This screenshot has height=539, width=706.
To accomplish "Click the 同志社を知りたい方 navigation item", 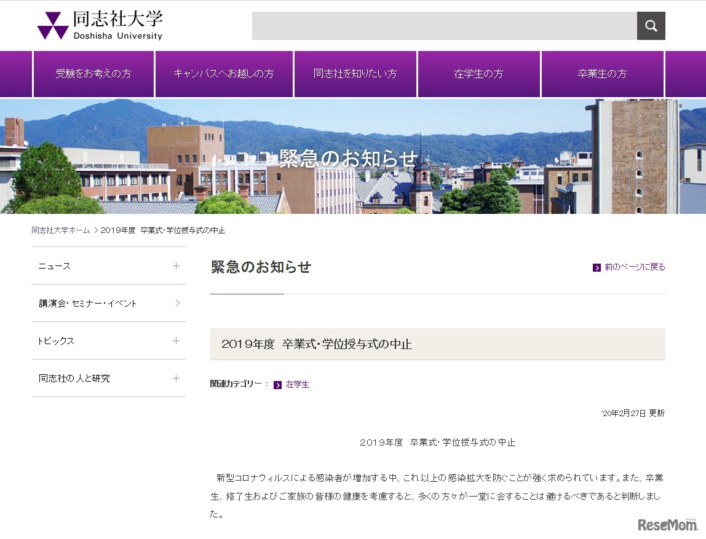I will (355, 74).
